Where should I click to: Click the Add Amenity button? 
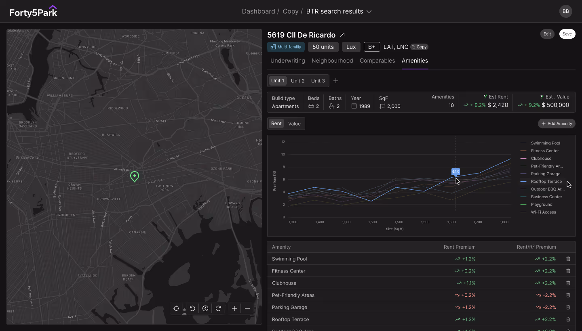point(557,124)
